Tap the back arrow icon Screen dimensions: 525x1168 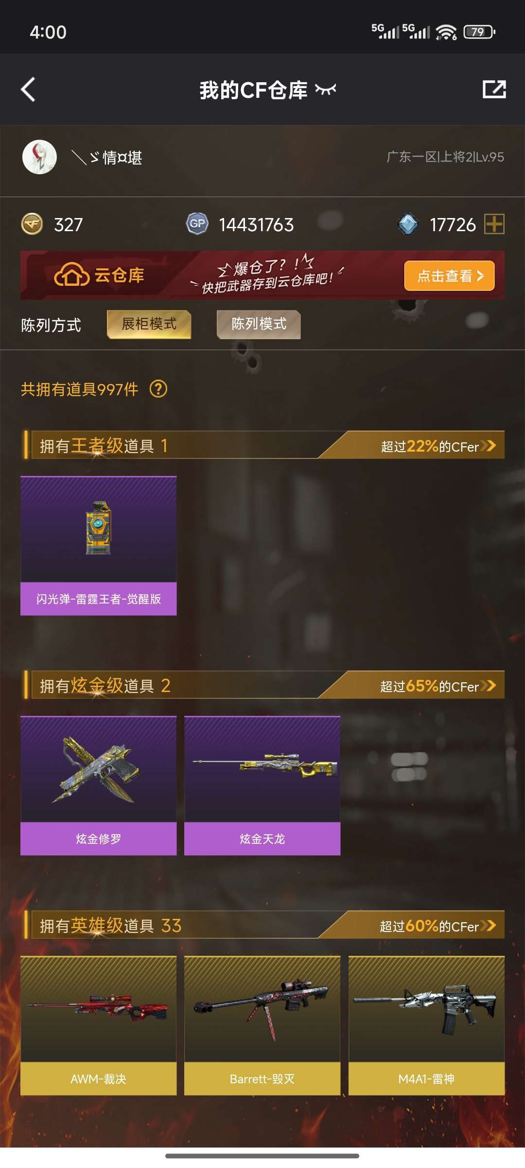click(28, 90)
